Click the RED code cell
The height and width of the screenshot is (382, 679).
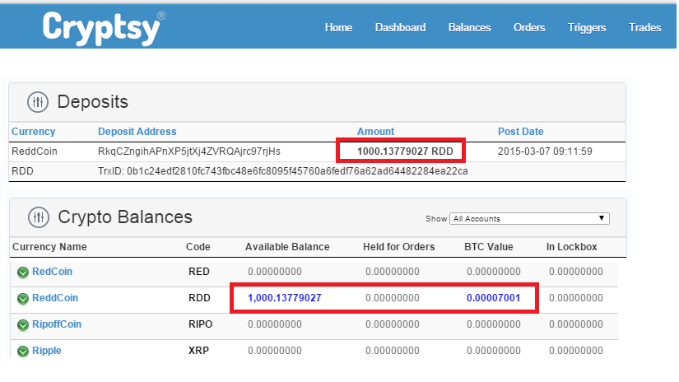coord(199,272)
